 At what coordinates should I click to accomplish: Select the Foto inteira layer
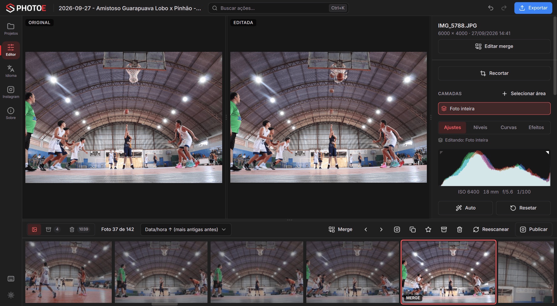(494, 109)
